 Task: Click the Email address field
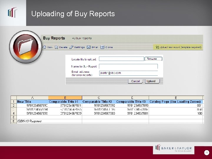pyautogui.click(x=128, y=73)
